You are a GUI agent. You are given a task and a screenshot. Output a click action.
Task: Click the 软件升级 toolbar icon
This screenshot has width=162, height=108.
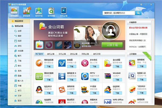pyautogui.click(x=39, y=11)
